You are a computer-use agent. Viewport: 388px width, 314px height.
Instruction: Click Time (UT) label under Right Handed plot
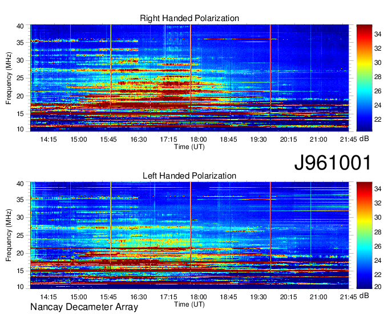click(x=189, y=147)
